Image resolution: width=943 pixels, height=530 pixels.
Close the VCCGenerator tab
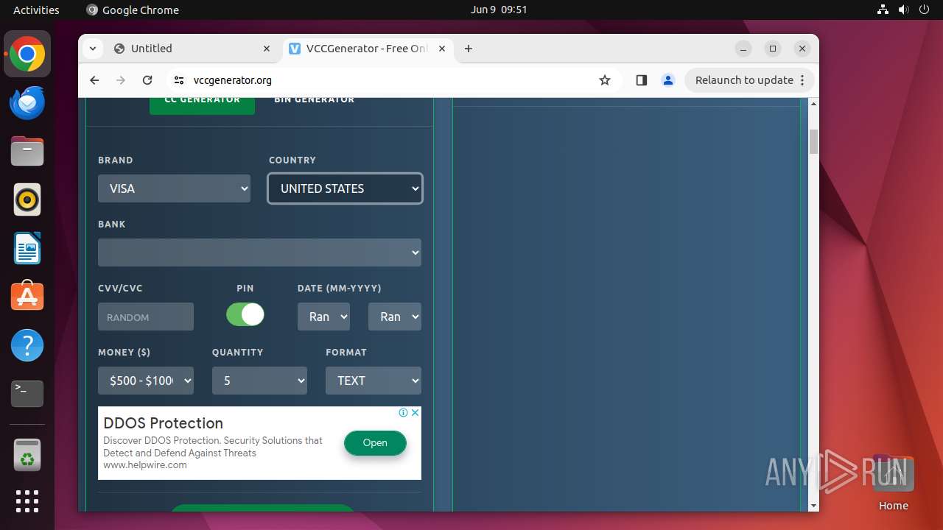(x=442, y=49)
